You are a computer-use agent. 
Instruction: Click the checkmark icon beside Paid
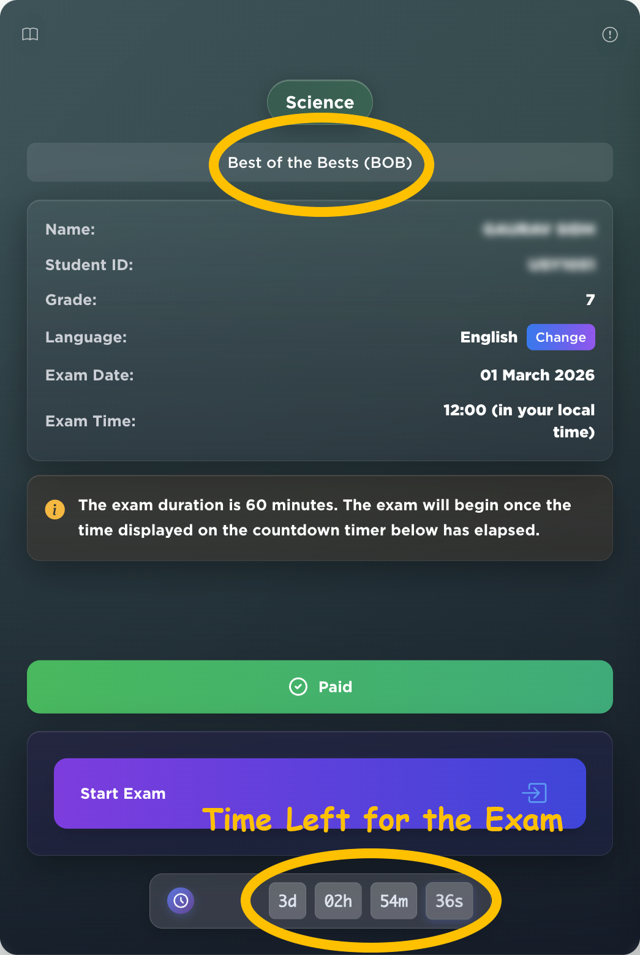tap(298, 687)
